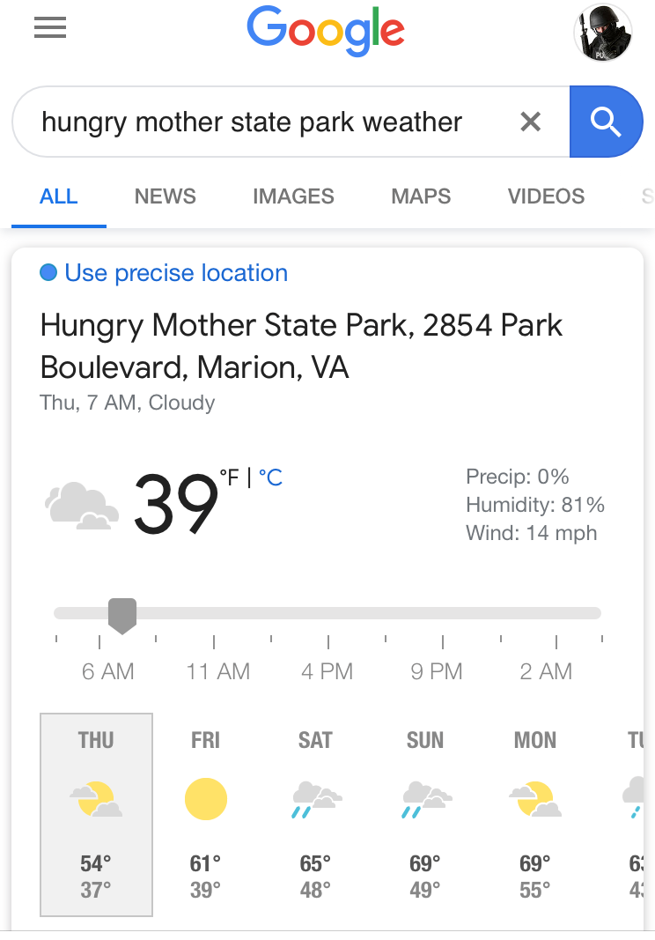655x940 pixels.
Task: Switch temperature units to °F
Action: tap(229, 477)
